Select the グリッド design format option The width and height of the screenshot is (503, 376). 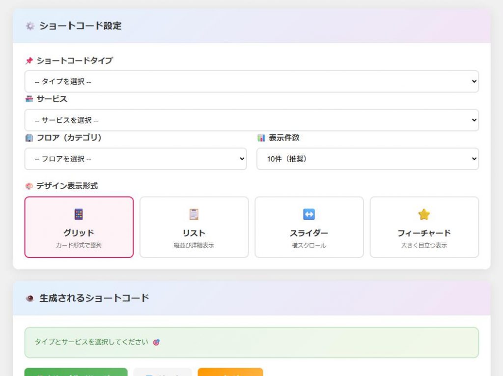pyautogui.click(x=79, y=227)
